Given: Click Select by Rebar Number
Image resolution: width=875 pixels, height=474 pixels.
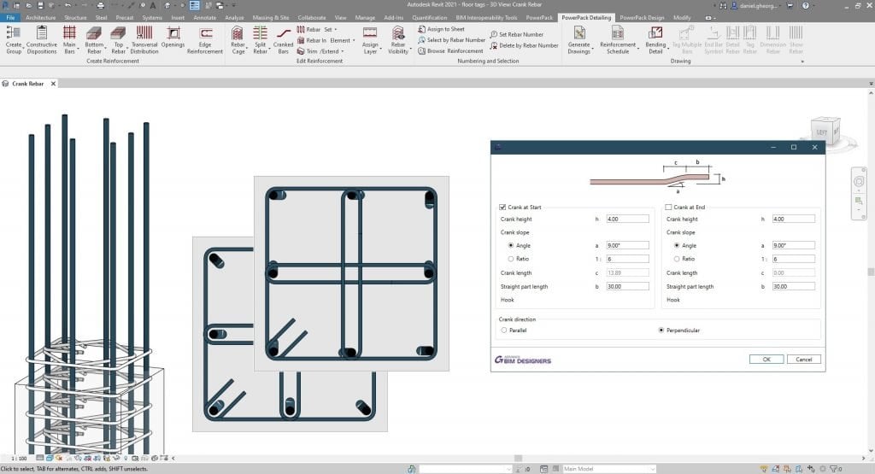Looking at the screenshot, I should click(x=451, y=40).
